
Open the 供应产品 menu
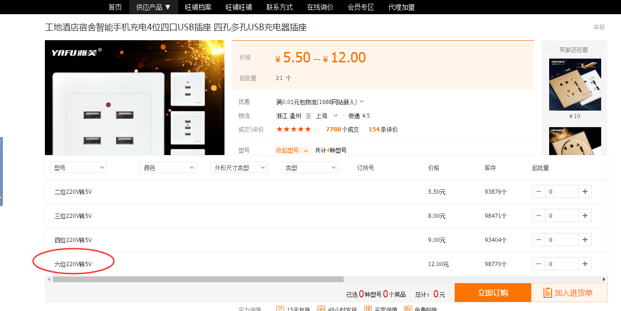153,7
